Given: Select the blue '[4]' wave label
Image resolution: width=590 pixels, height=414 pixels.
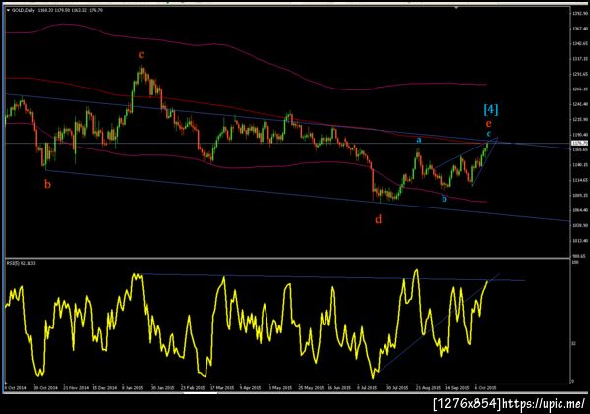Looking at the screenshot, I should coord(491,109).
